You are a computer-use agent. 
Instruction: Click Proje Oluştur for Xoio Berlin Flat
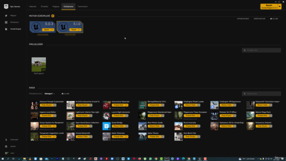tap(190, 136)
